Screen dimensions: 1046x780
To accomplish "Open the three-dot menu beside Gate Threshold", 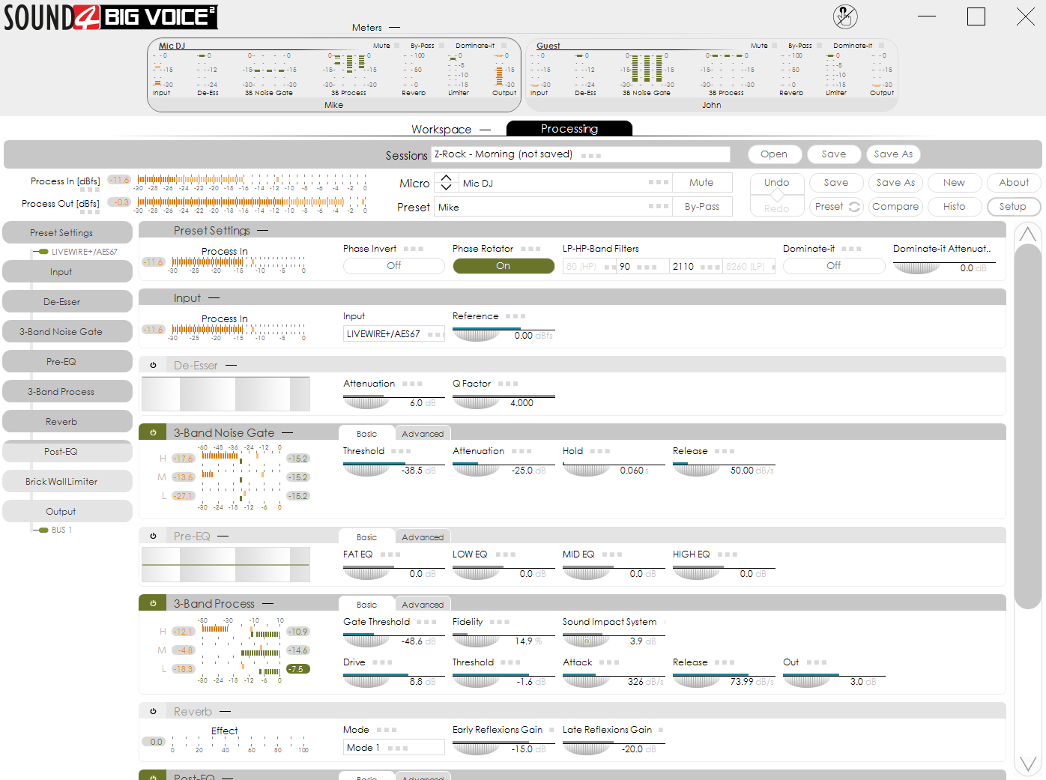I will 426,622.
